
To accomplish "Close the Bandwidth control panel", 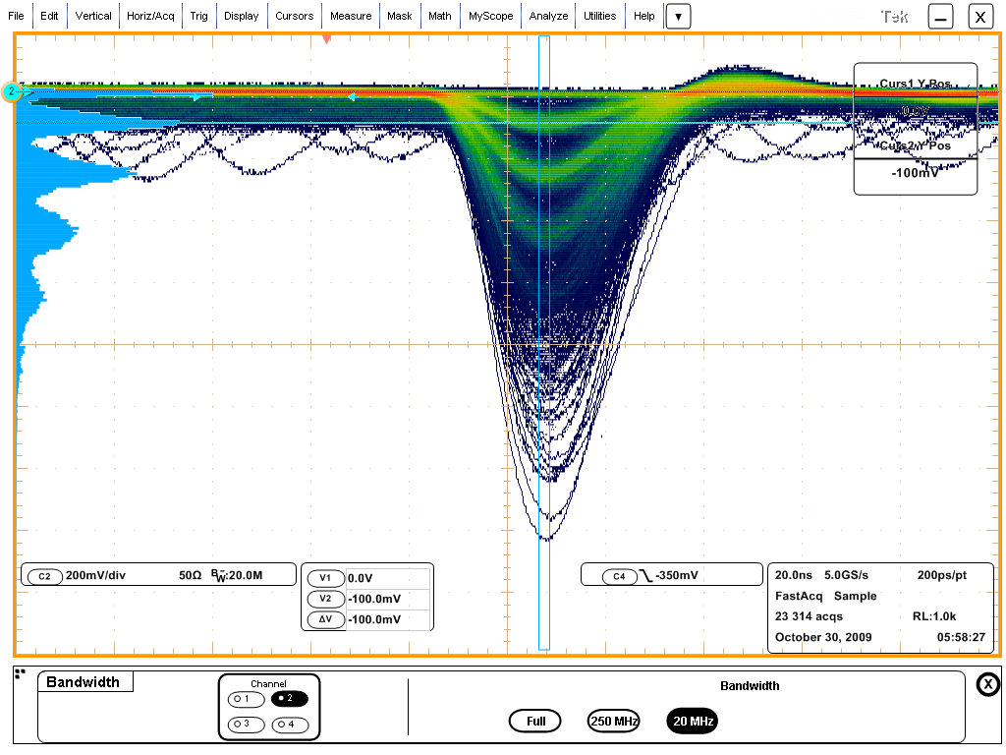I will (987, 685).
